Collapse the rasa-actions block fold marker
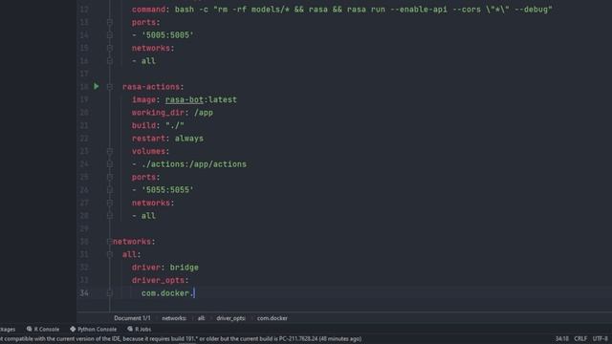612x344 pixels. pos(110,87)
